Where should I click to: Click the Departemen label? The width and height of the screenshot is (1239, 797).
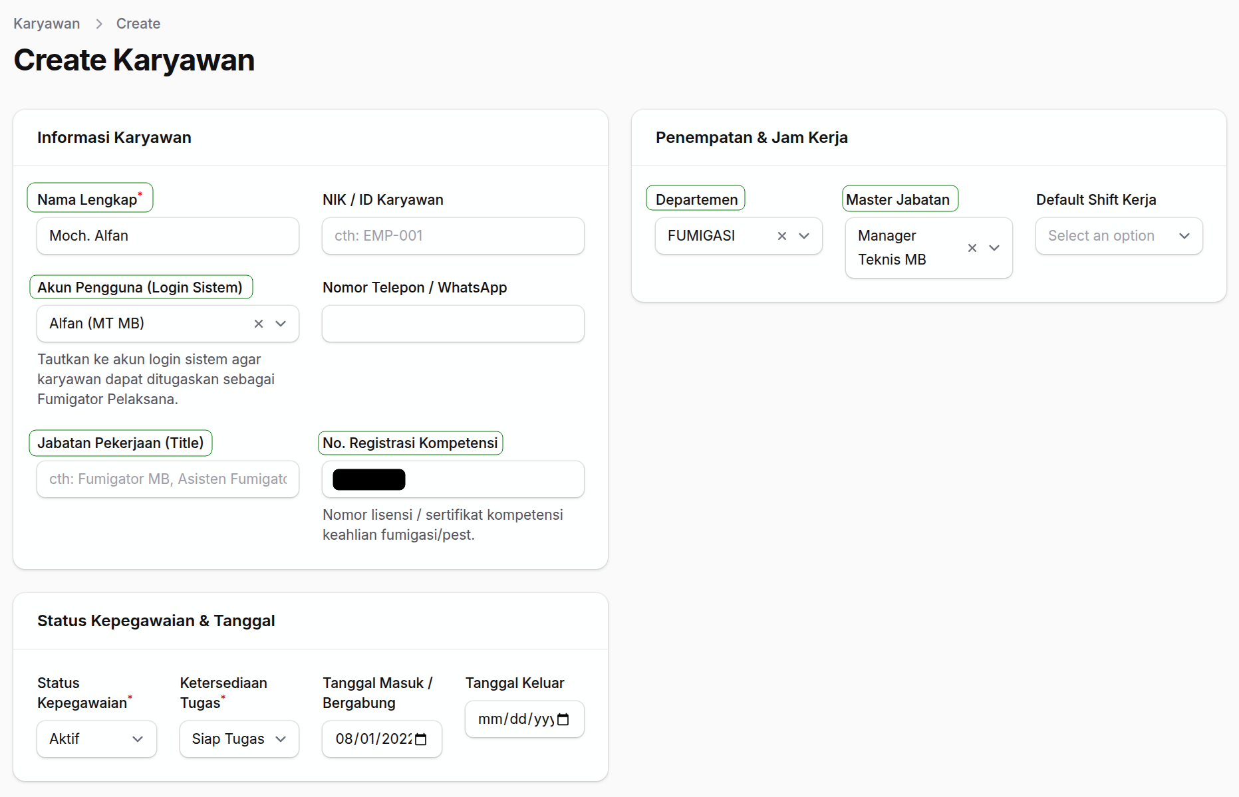point(696,199)
